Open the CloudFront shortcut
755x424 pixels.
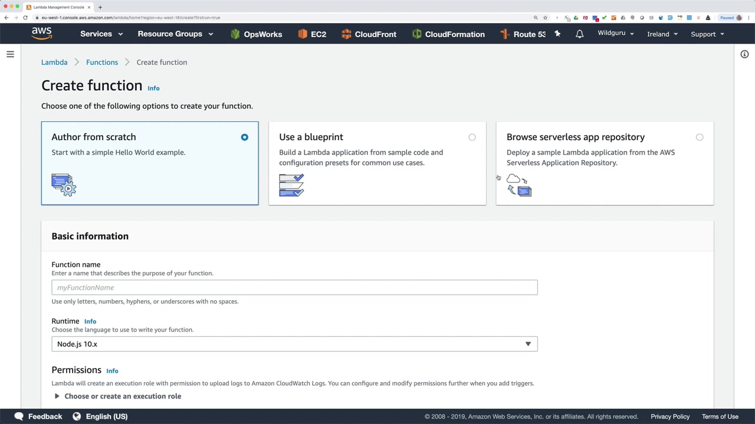coord(369,34)
